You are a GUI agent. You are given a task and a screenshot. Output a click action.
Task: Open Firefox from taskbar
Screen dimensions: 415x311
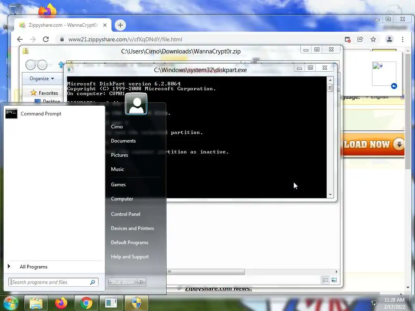(61, 303)
